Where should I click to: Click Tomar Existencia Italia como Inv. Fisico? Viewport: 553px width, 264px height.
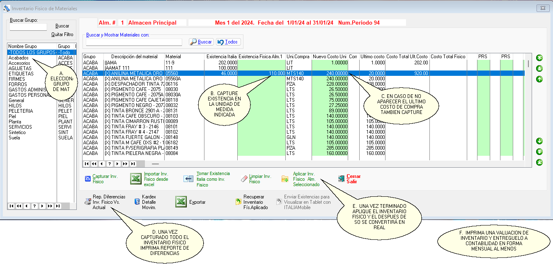[x=188, y=179]
